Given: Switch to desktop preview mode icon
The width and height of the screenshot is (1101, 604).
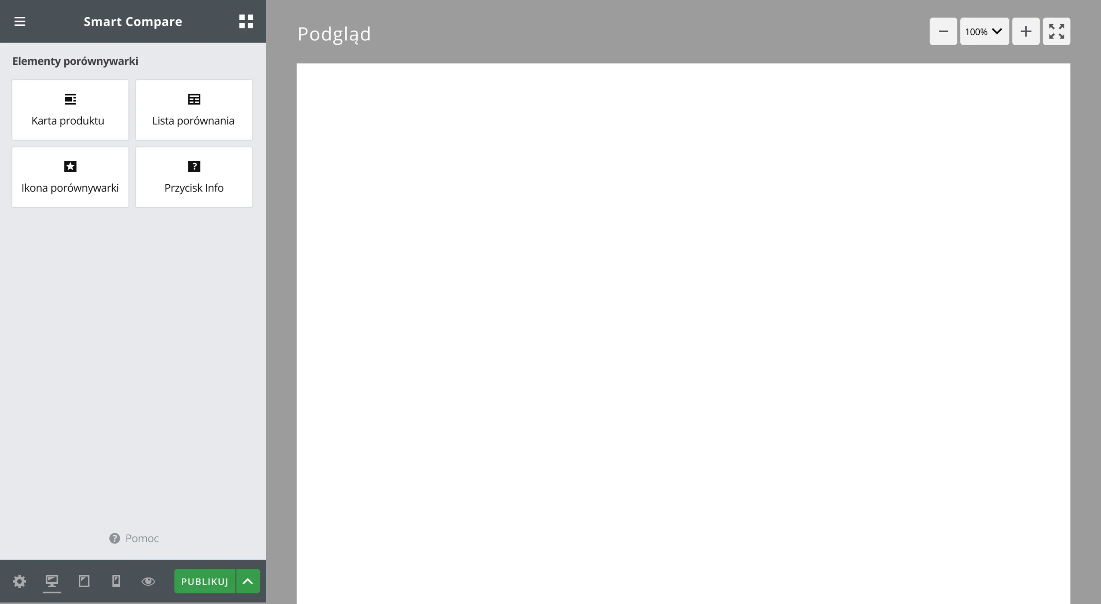Looking at the screenshot, I should coord(52,581).
